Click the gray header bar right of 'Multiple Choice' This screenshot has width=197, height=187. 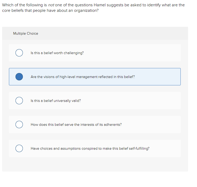coord(118,33)
